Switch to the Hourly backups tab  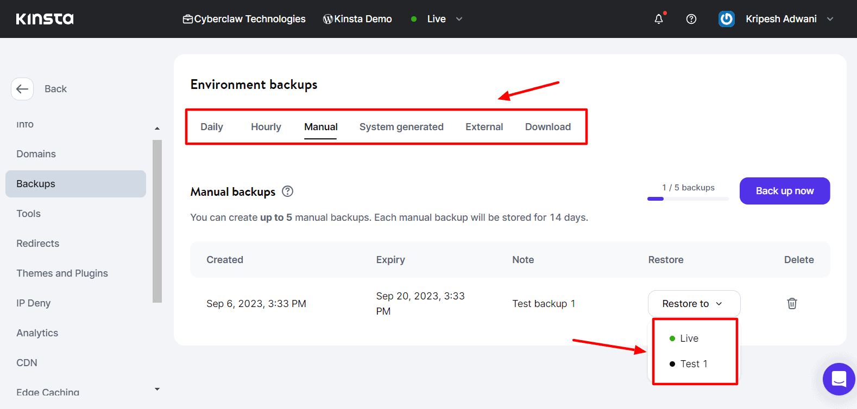[x=266, y=127]
